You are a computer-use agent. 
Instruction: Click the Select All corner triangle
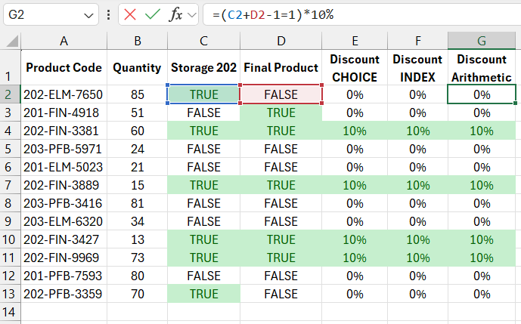(x=12, y=42)
